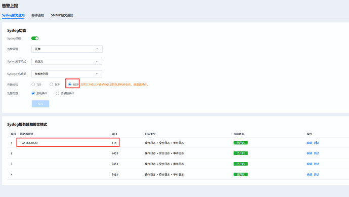Screen dimensions: 349x197
Task: Click the 编辑 link in row 4
Action: coord(310,175)
